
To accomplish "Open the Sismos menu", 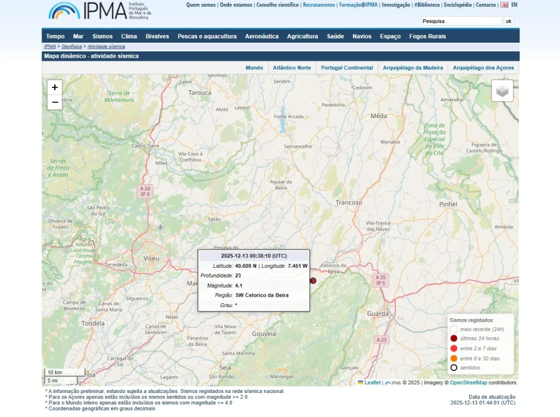I will point(102,37).
